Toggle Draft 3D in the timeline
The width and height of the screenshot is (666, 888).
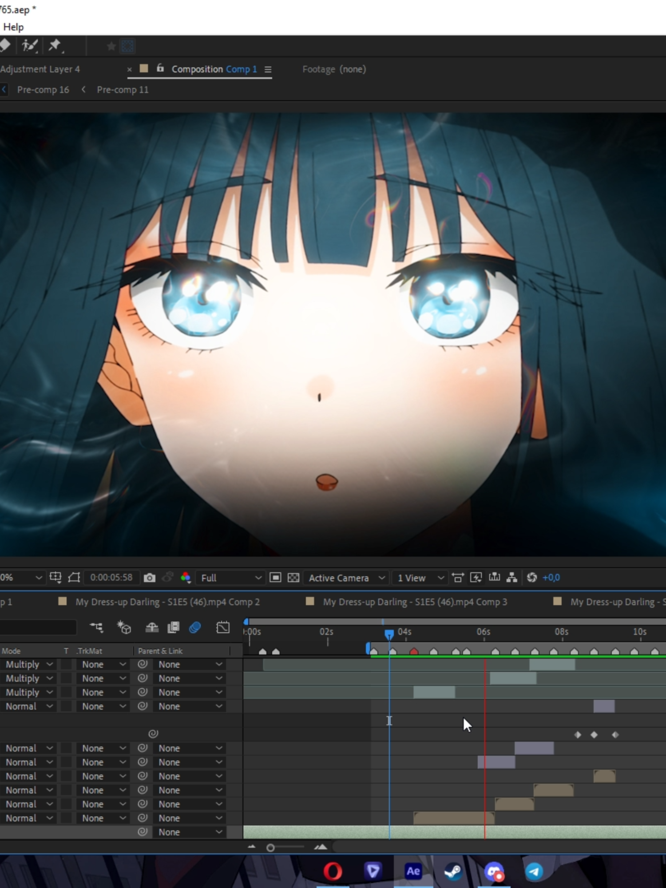pyautogui.click(x=124, y=627)
